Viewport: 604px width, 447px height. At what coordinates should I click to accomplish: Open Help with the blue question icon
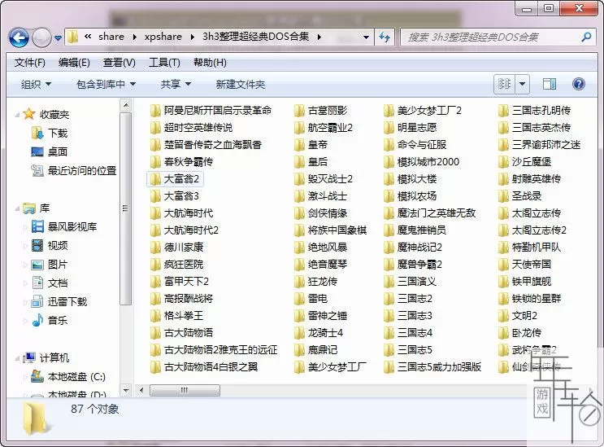point(579,84)
